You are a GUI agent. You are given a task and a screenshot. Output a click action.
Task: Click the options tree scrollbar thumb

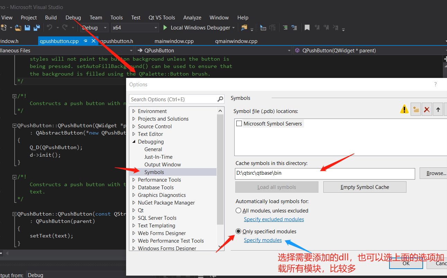220,169
